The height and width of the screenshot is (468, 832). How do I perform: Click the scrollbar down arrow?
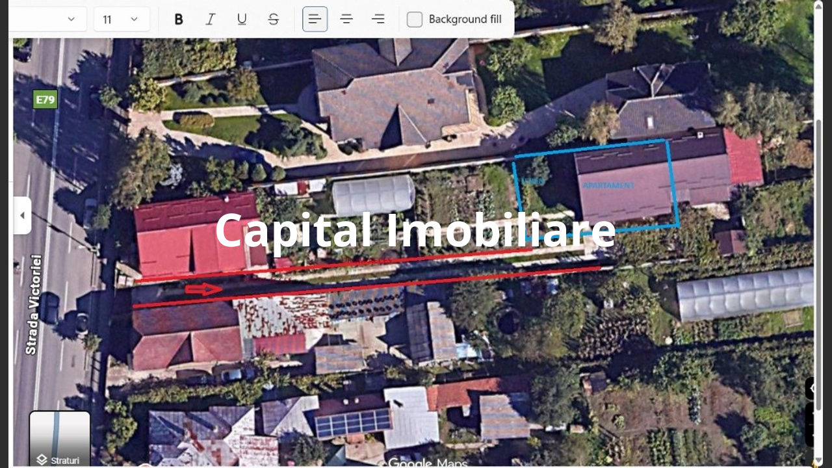tap(818, 462)
